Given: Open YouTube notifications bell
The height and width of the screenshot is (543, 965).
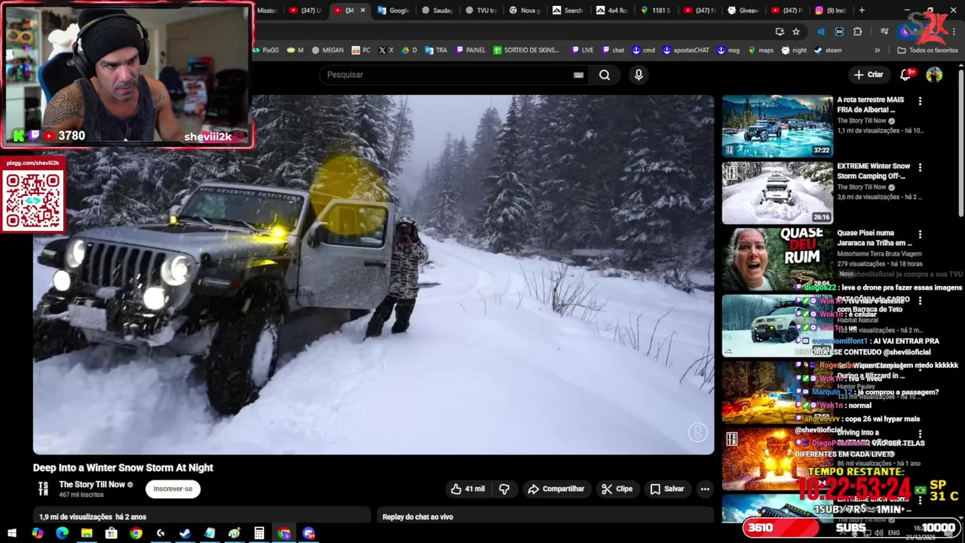Looking at the screenshot, I should [907, 75].
